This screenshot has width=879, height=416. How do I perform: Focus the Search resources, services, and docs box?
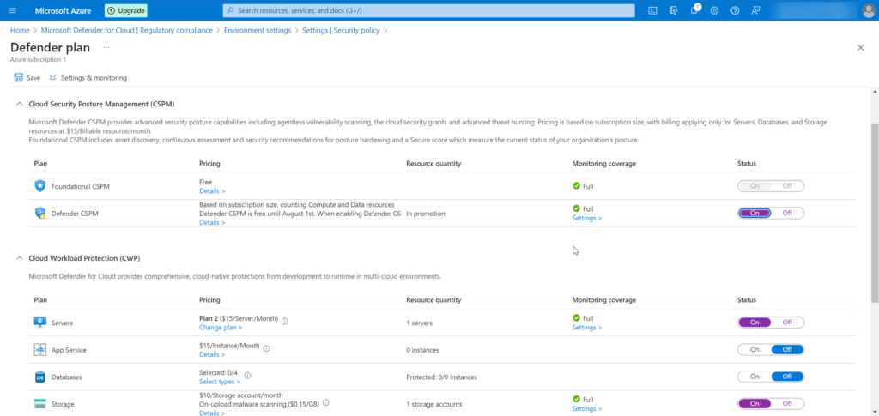pos(429,10)
